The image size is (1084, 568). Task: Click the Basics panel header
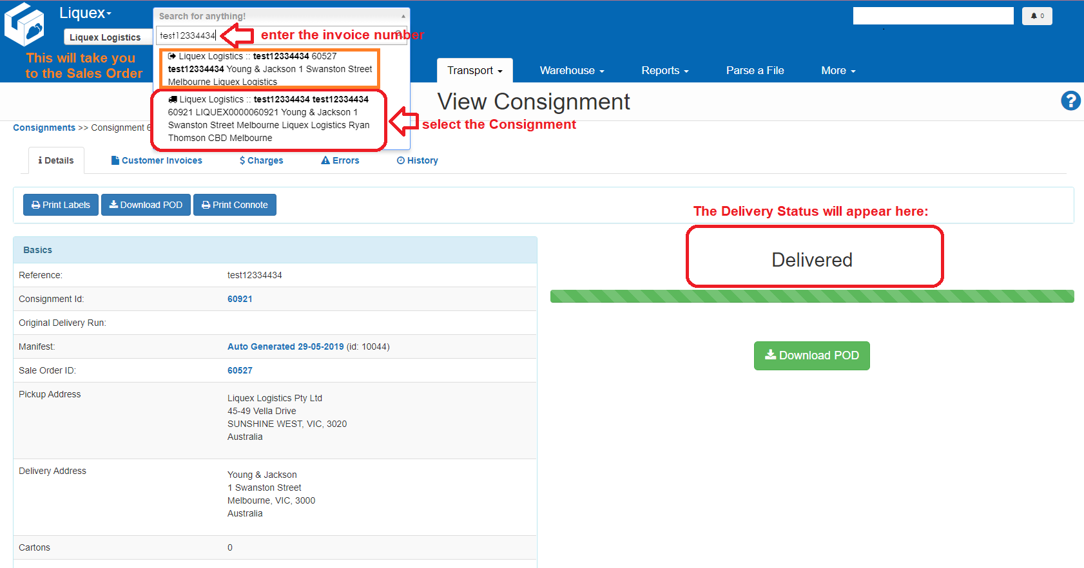(x=275, y=250)
